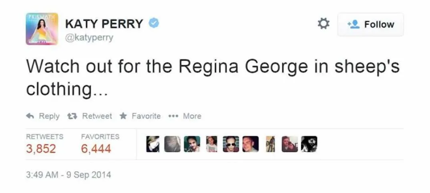
Task: Expand the More options menu
Action: click(185, 116)
